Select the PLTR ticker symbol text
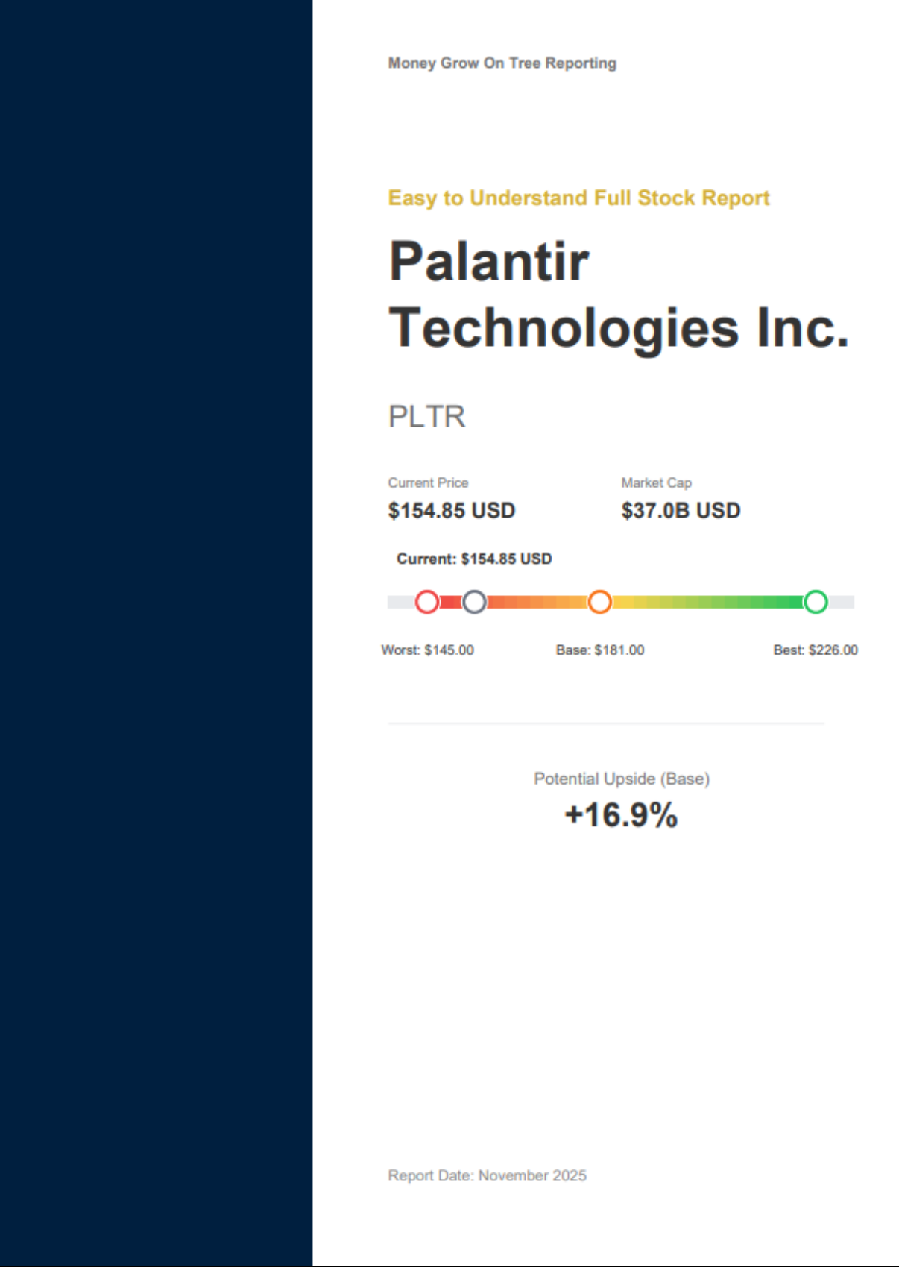The image size is (899, 1267). click(426, 417)
